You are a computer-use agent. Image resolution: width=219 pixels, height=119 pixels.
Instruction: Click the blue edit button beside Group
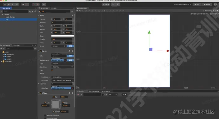coord(70,46)
